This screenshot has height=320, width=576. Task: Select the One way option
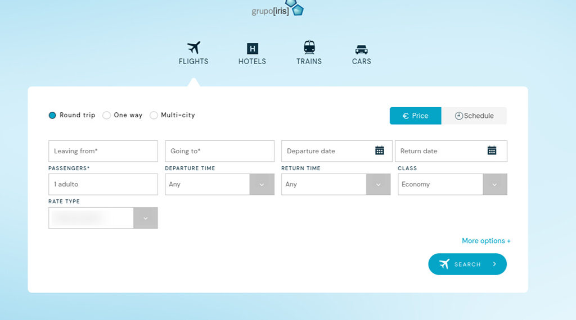point(123,115)
